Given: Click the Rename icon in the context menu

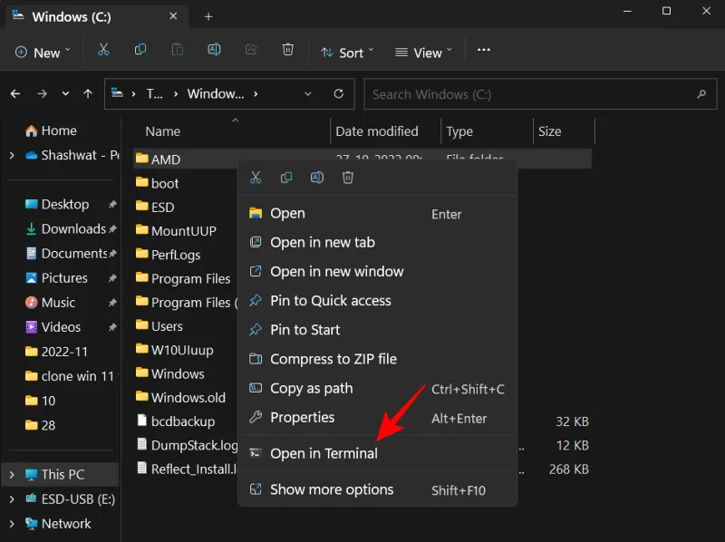Looking at the screenshot, I should click(317, 178).
